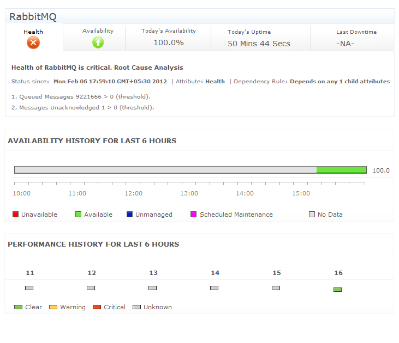Click the Warning legend icon

tap(53, 307)
